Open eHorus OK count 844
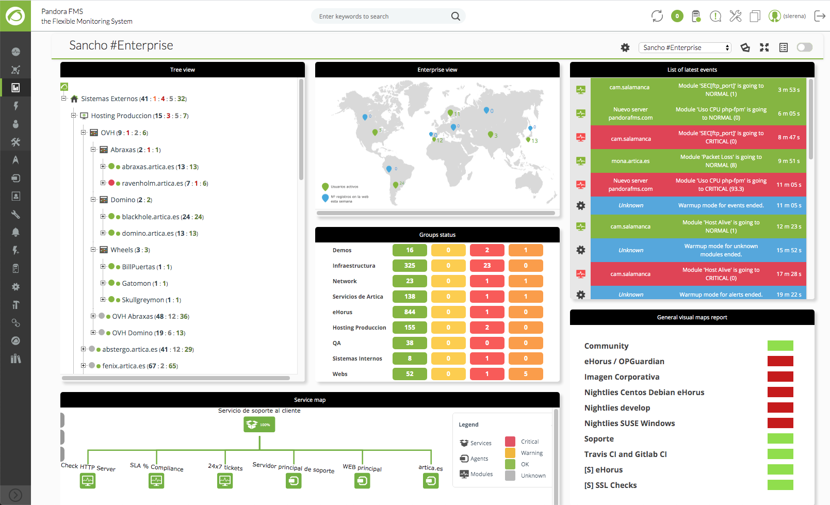Screen dimensions: 830x505 click(x=410, y=312)
